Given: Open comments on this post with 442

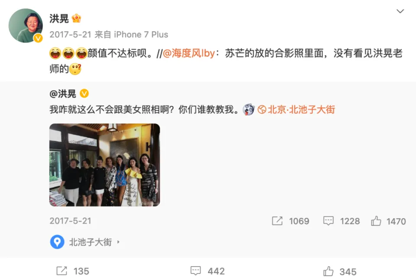Looking at the screenshot, I should tap(196, 271).
